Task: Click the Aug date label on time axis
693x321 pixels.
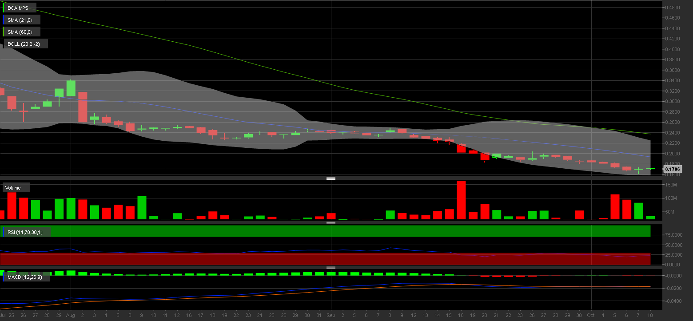Action: tap(70, 315)
